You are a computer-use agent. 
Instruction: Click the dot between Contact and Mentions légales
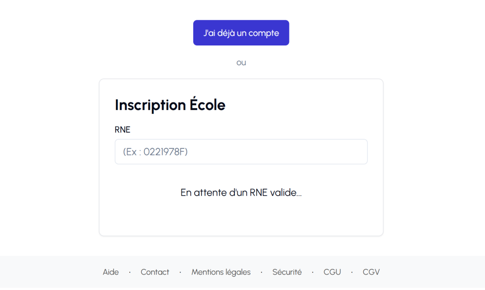180,272
